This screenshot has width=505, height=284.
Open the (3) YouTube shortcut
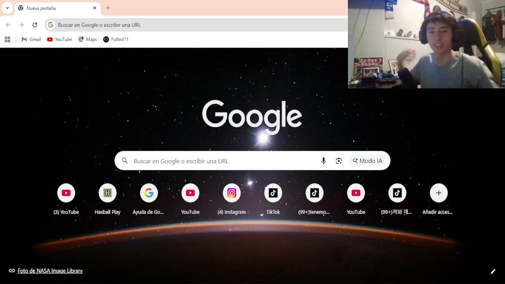pyautogui.click(x=66, y=200)
